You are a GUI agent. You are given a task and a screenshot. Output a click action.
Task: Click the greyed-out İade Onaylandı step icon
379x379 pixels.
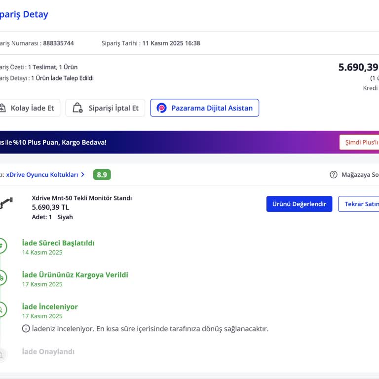(2, 353)
